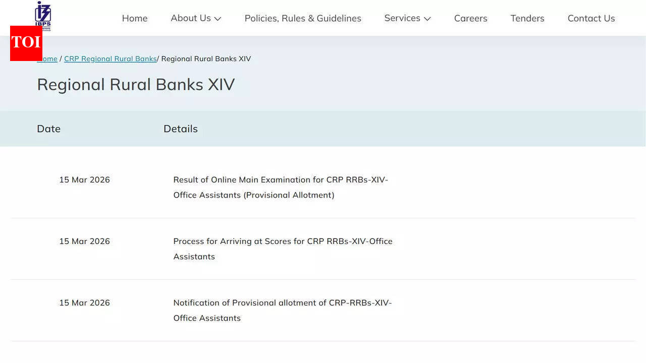Click the TOI logo overlay
This screenshot has width=646, height=363.
pyautogui.click(x=26, y=43)
